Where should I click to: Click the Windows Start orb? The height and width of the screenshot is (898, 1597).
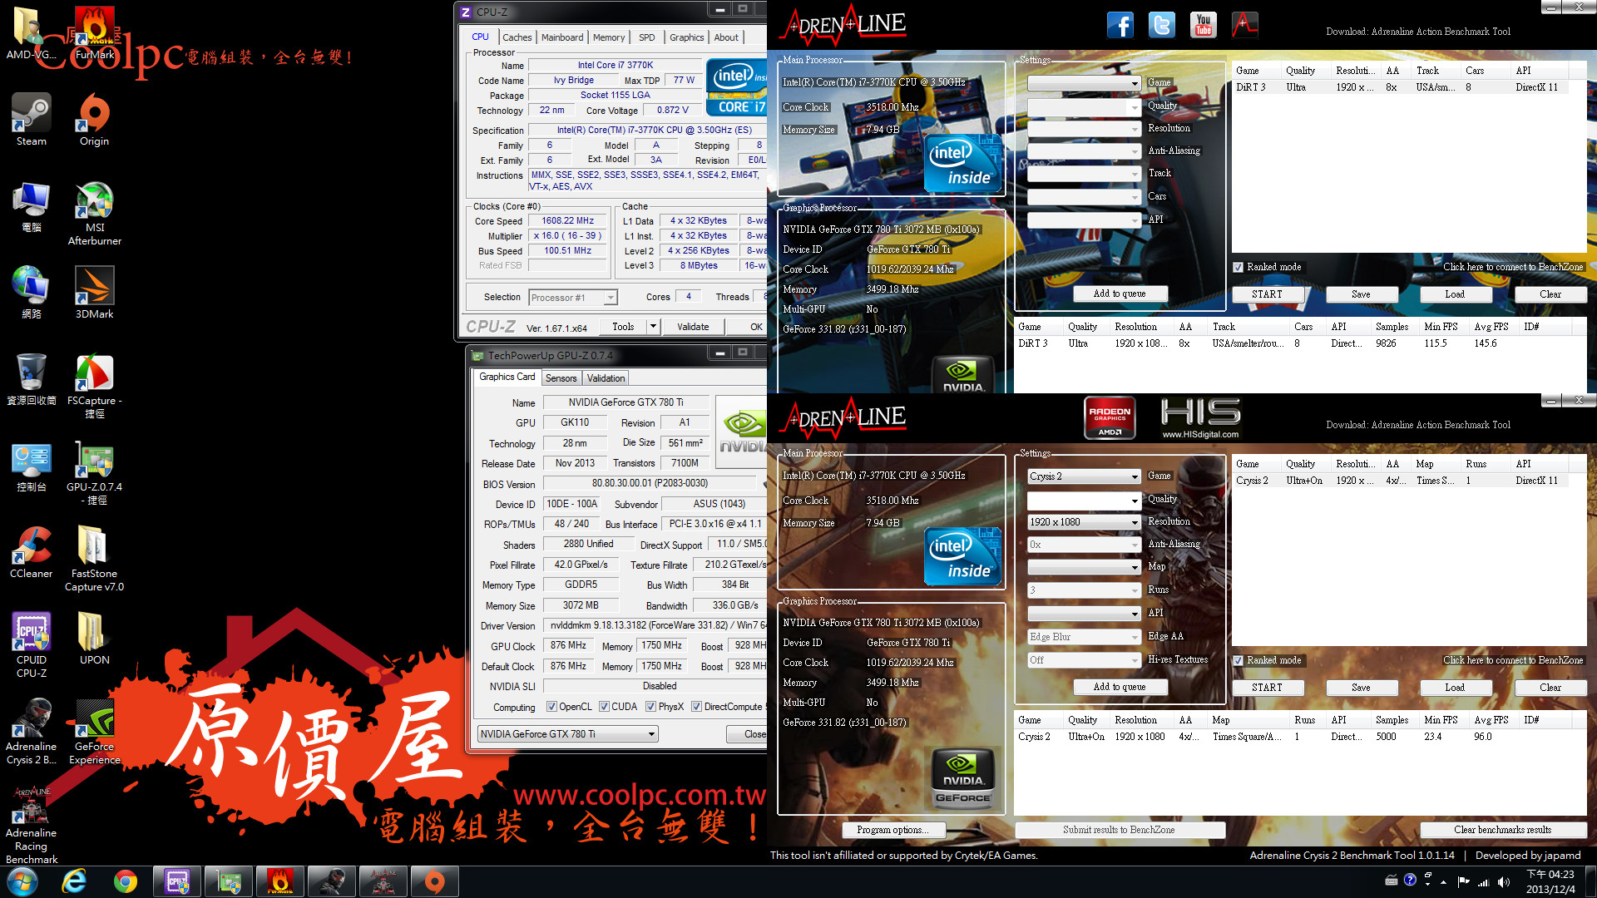(22, 881)
